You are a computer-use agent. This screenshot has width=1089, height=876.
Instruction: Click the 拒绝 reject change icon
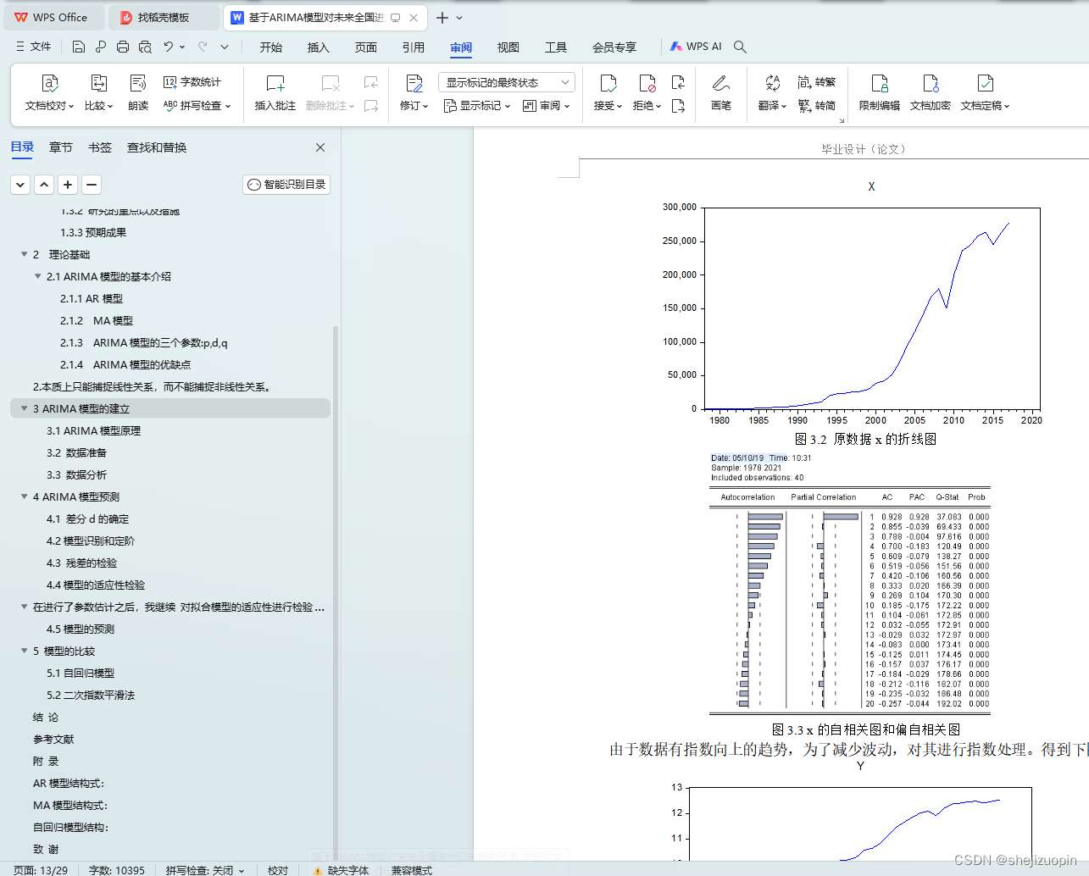pos(647,83)
